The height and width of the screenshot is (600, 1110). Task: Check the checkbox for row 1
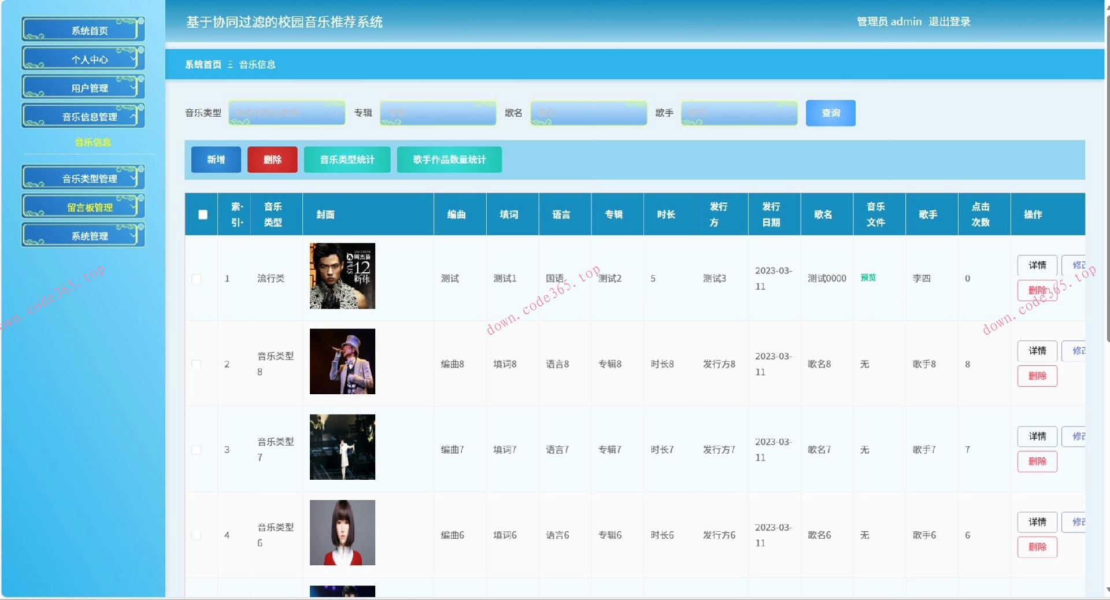pos(197,279)
